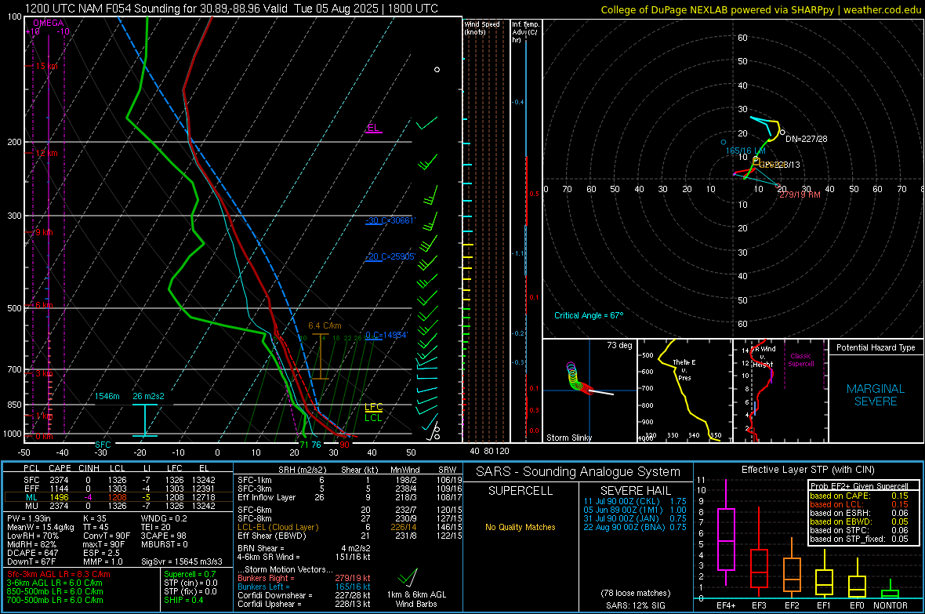
Task: Click the magenta OMEGA label
Action: [x=48, y=23]
